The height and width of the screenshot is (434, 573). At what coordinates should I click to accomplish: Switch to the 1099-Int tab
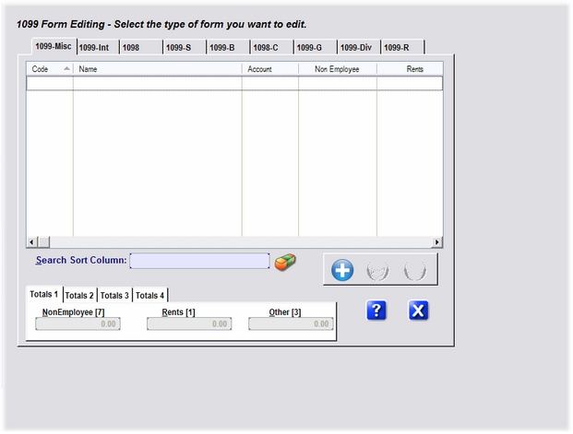(x=98, y=47)
